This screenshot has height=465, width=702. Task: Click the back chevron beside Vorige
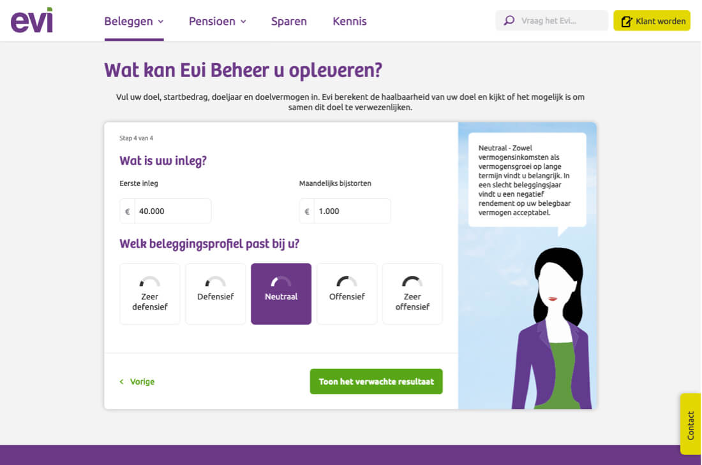tap(121, 382)
